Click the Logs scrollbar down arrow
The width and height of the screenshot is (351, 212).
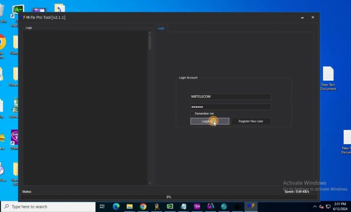tap(150, 183)
